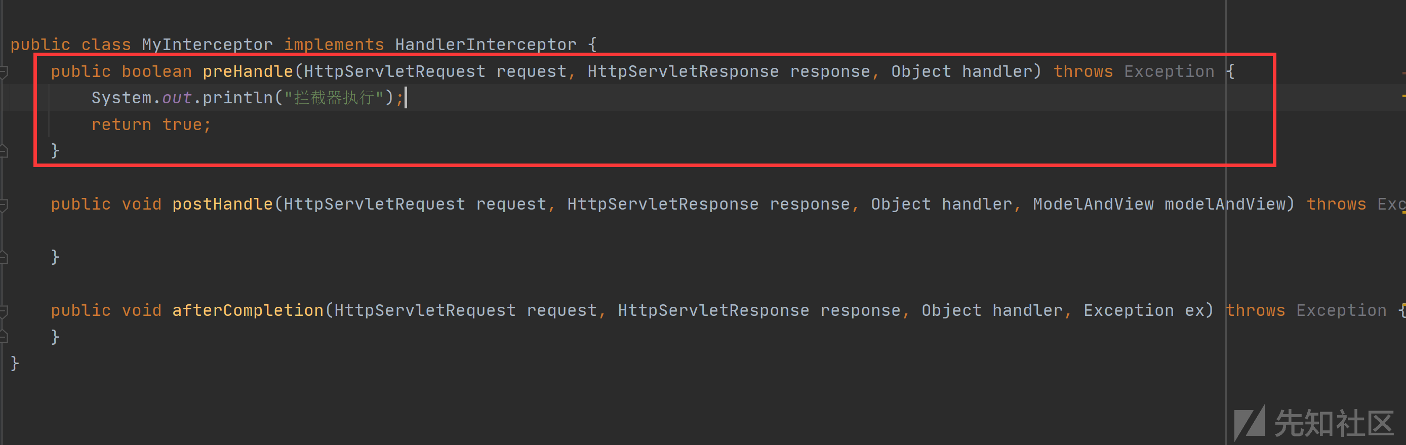
Task: Click the afterCompletion method name
Action: 248,311
